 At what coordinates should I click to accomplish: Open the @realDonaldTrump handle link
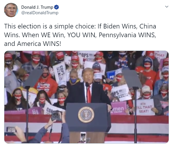point(40,13)
